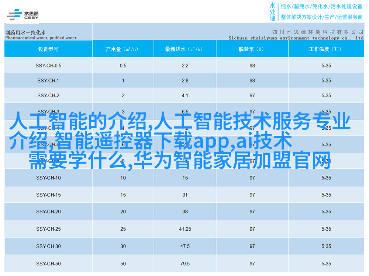Select the 31 inlet water cell
This screenshot has width=369, height=276.
tap(185, 195)
